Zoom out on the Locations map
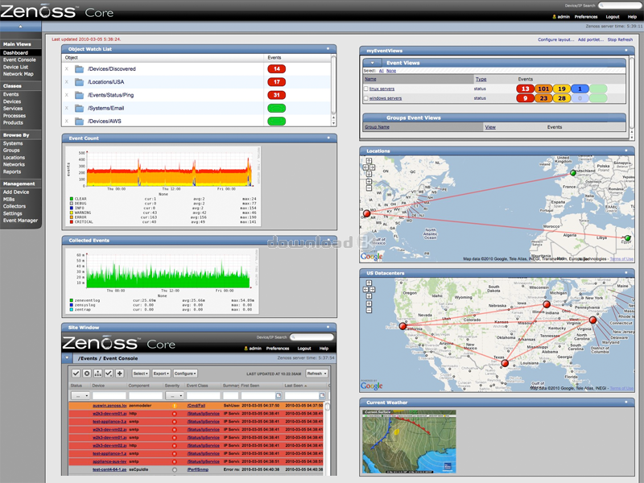 (x=369, y=188)
